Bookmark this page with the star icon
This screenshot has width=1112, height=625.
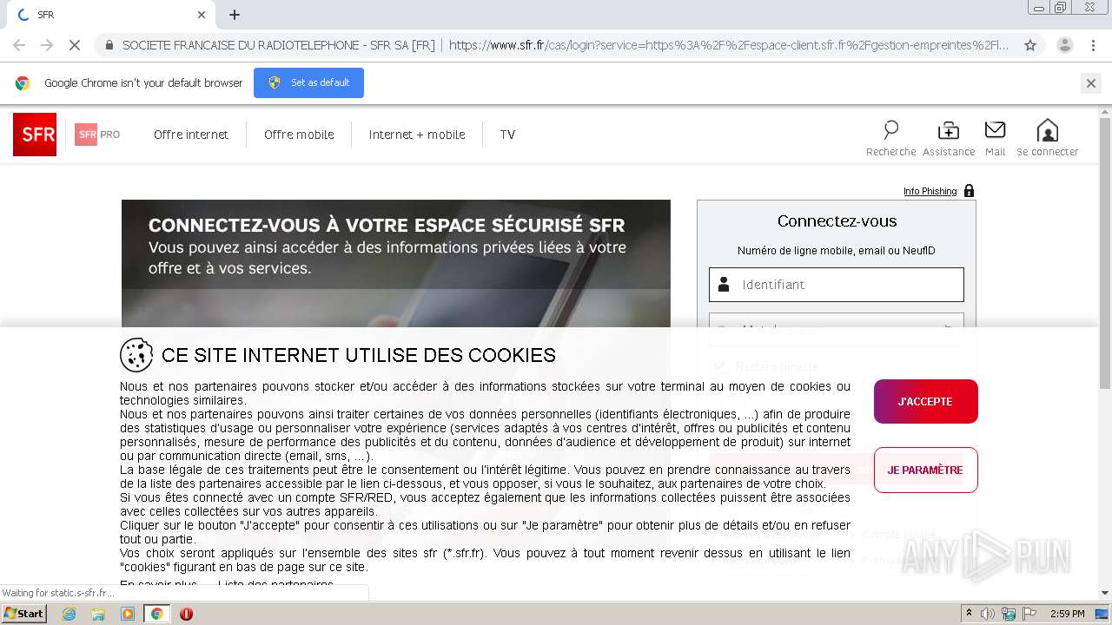pos(1030,45)
